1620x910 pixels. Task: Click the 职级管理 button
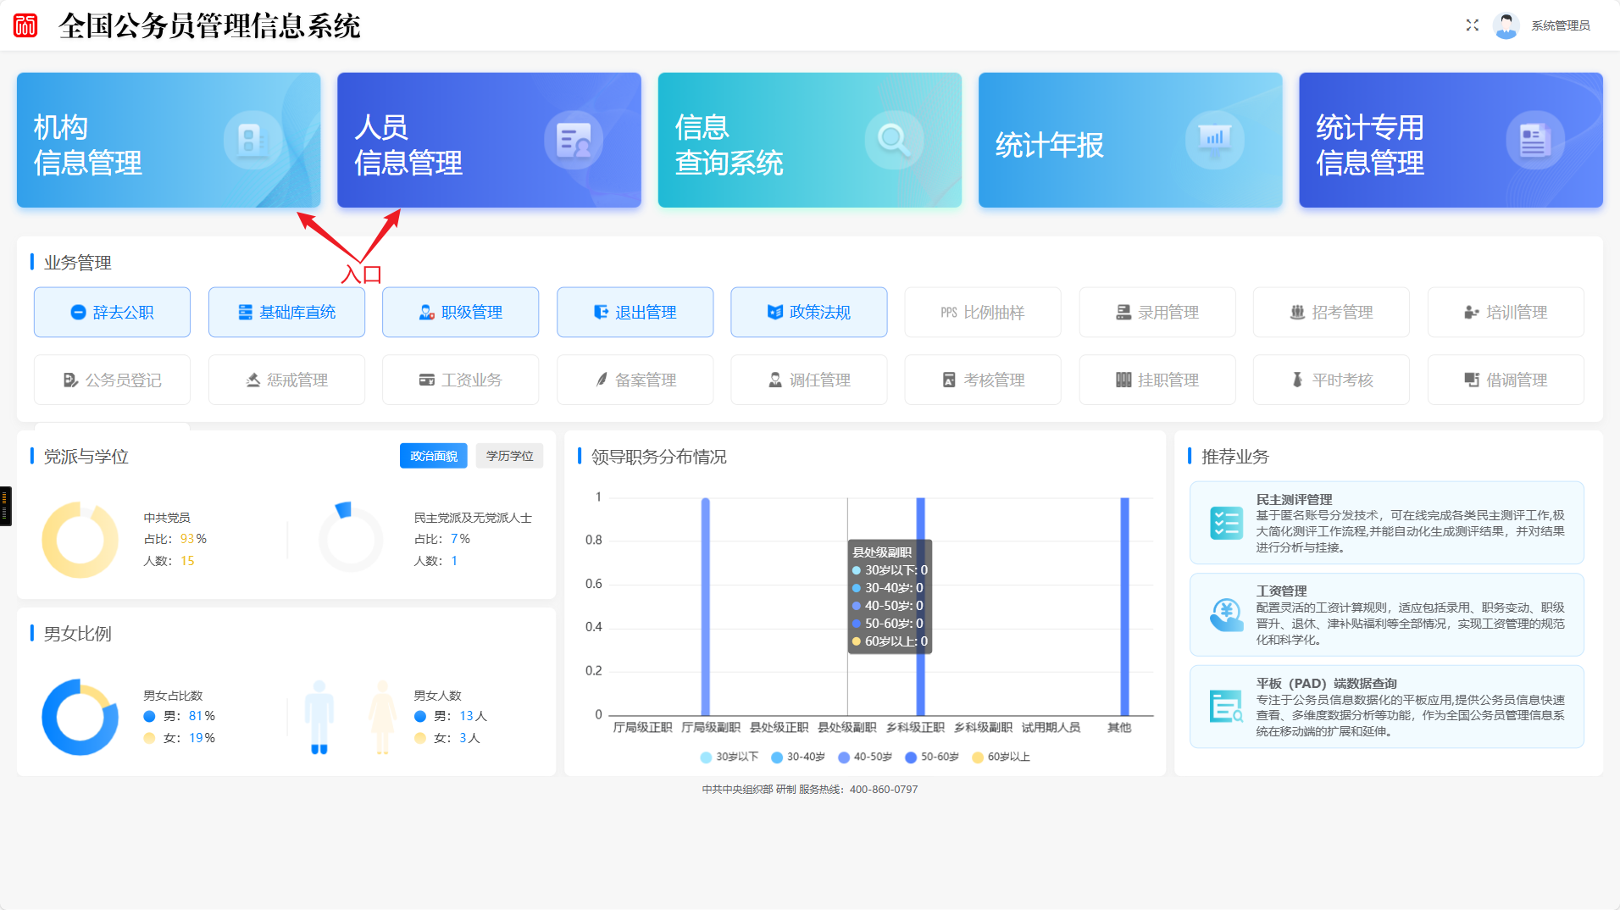point(460,313)
